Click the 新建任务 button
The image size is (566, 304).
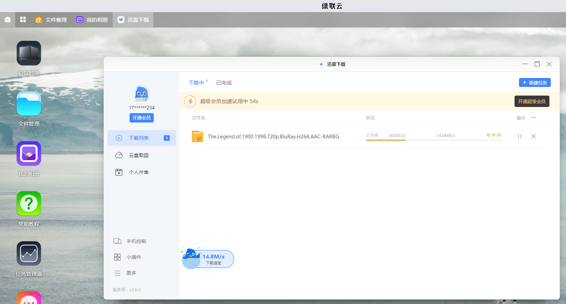[x=535, y=83]
